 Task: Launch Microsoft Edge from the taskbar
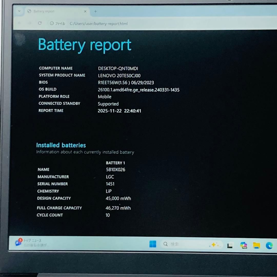pos(269,245)
